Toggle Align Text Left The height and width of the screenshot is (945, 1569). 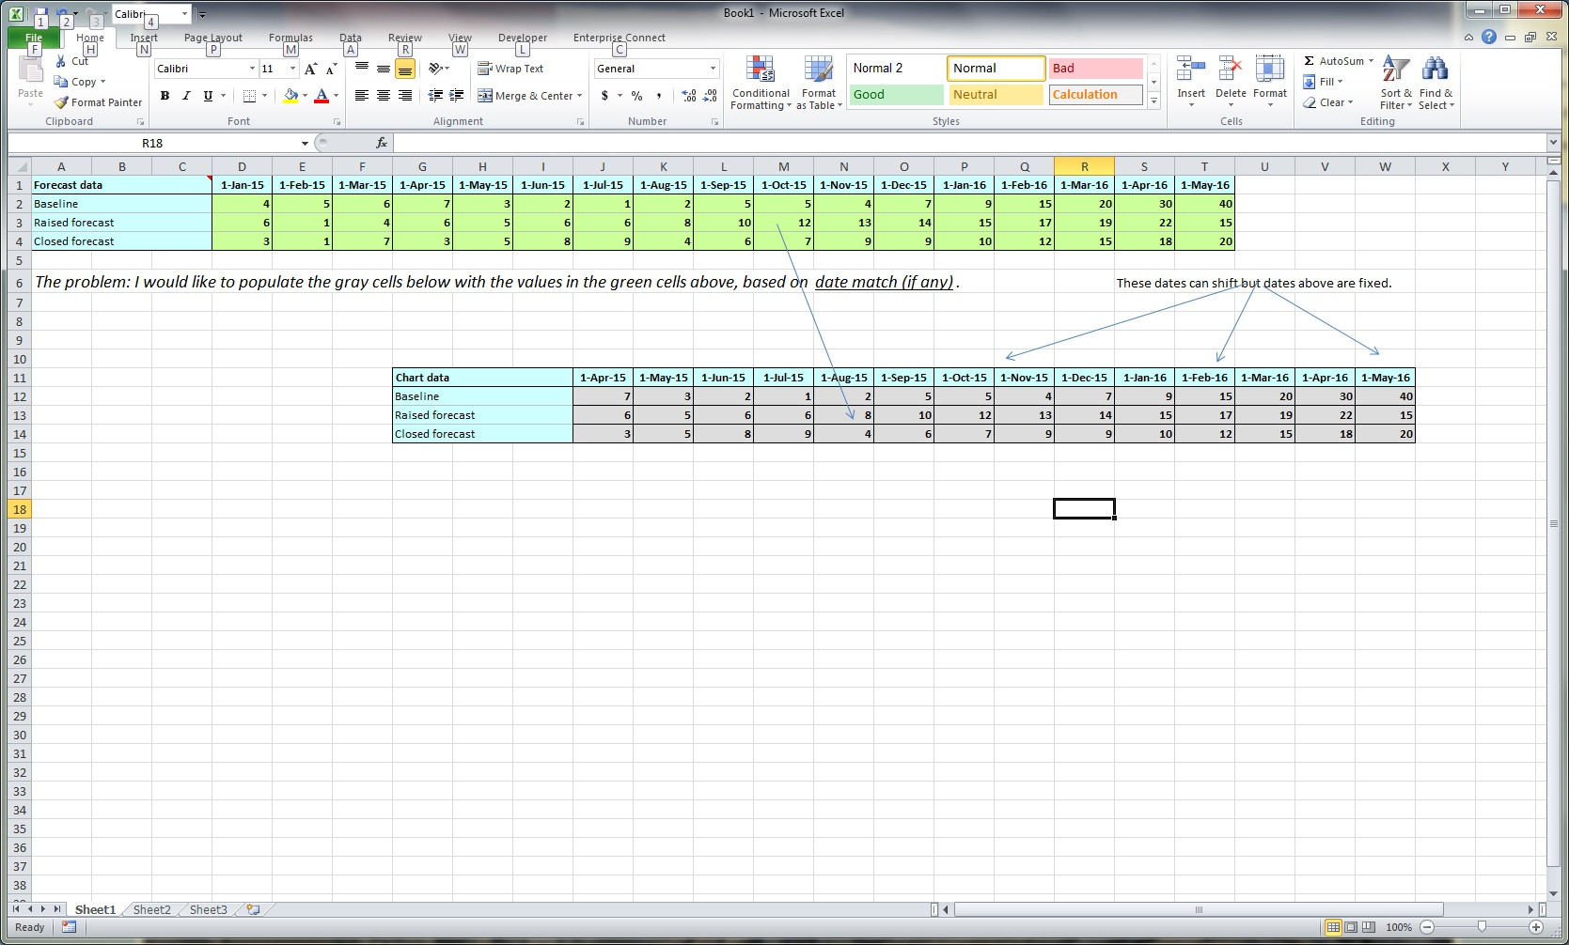(x=362, y=95)
